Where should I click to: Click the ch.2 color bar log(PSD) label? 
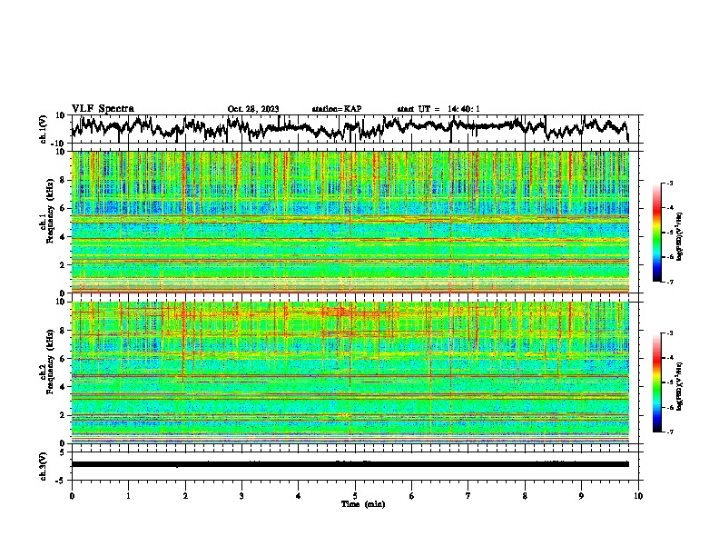pos(680,386)
